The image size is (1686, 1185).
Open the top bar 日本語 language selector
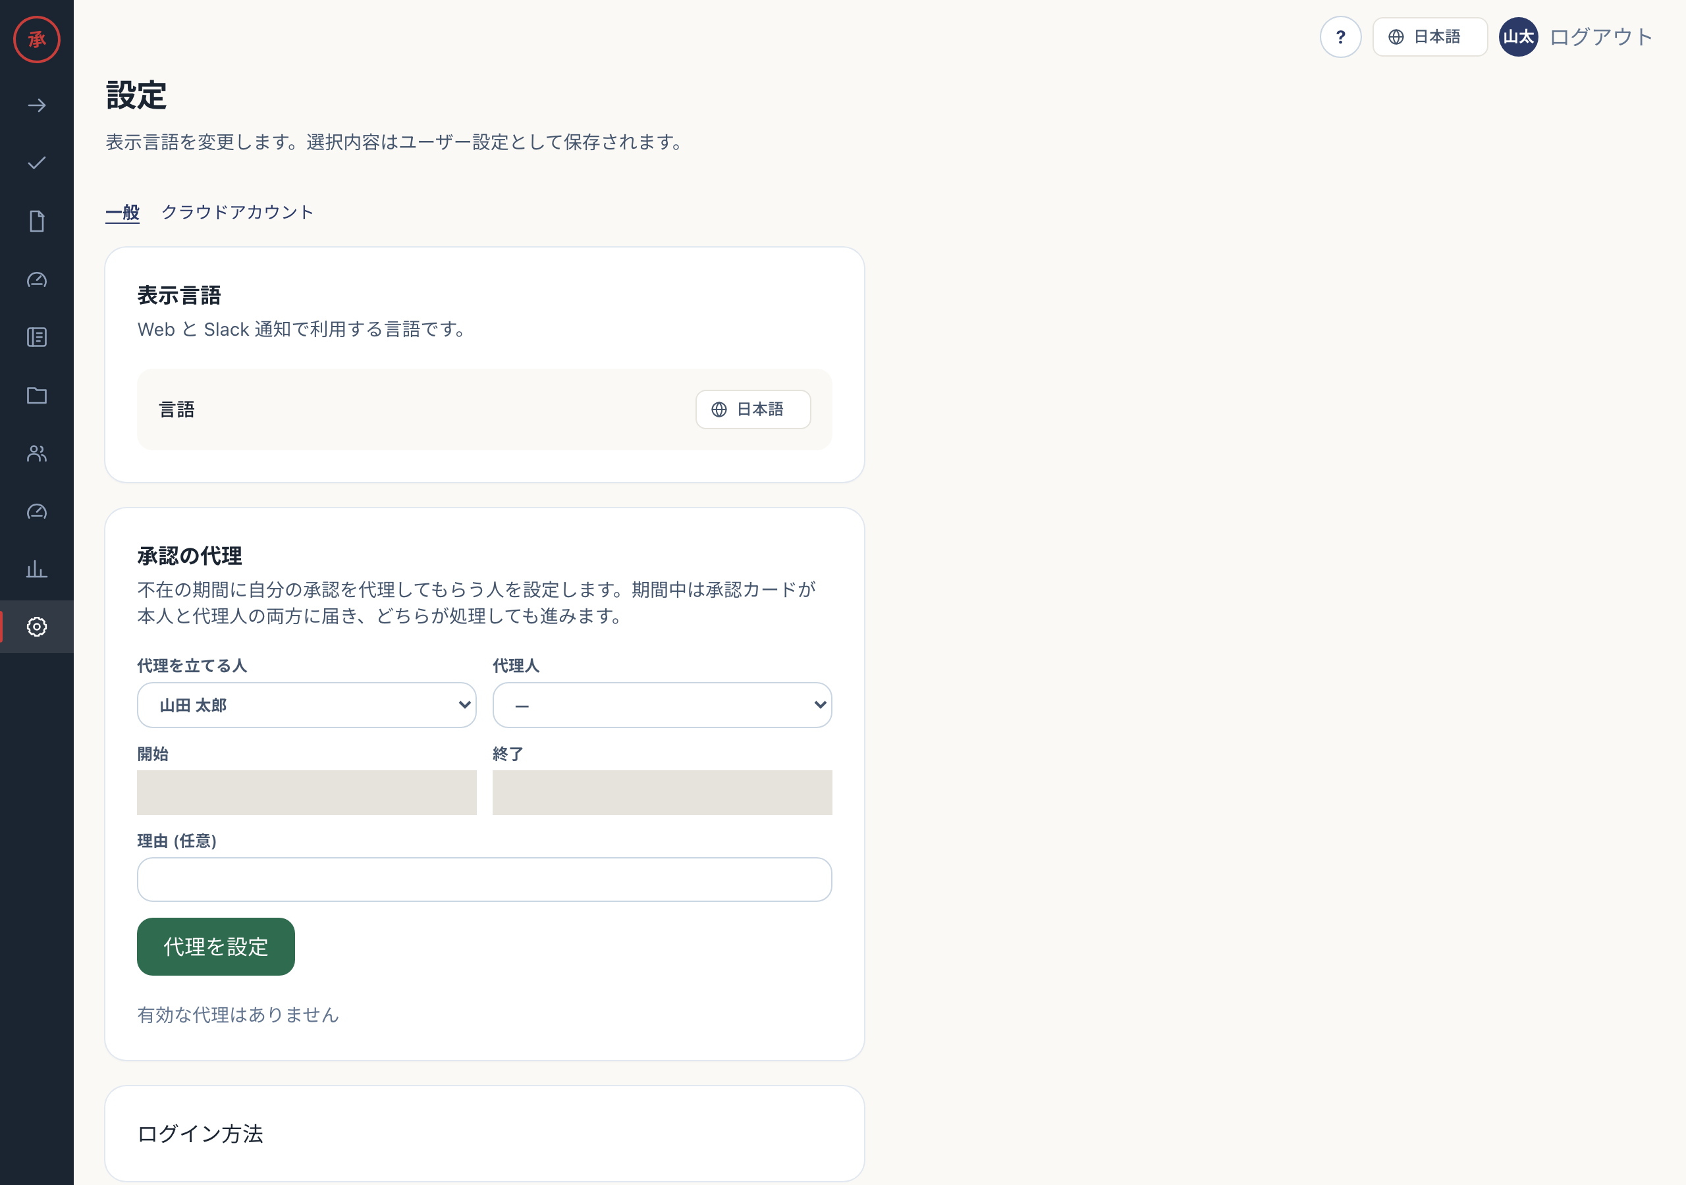(1430, 37)
